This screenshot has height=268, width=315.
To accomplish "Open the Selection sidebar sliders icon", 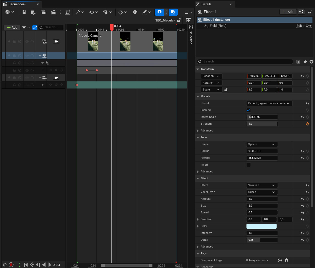I will (x=191, y=27).
